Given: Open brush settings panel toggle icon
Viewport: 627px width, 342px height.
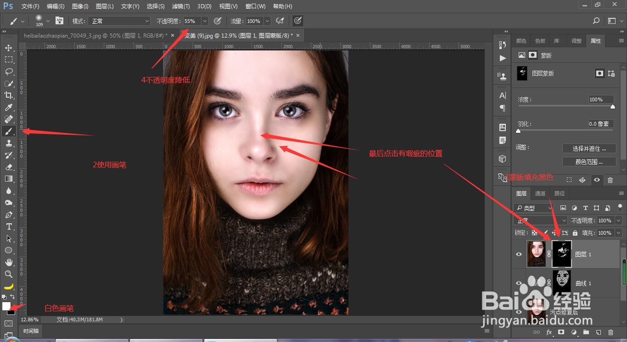Looking at the screenshot, I should [x=59, y=21].
